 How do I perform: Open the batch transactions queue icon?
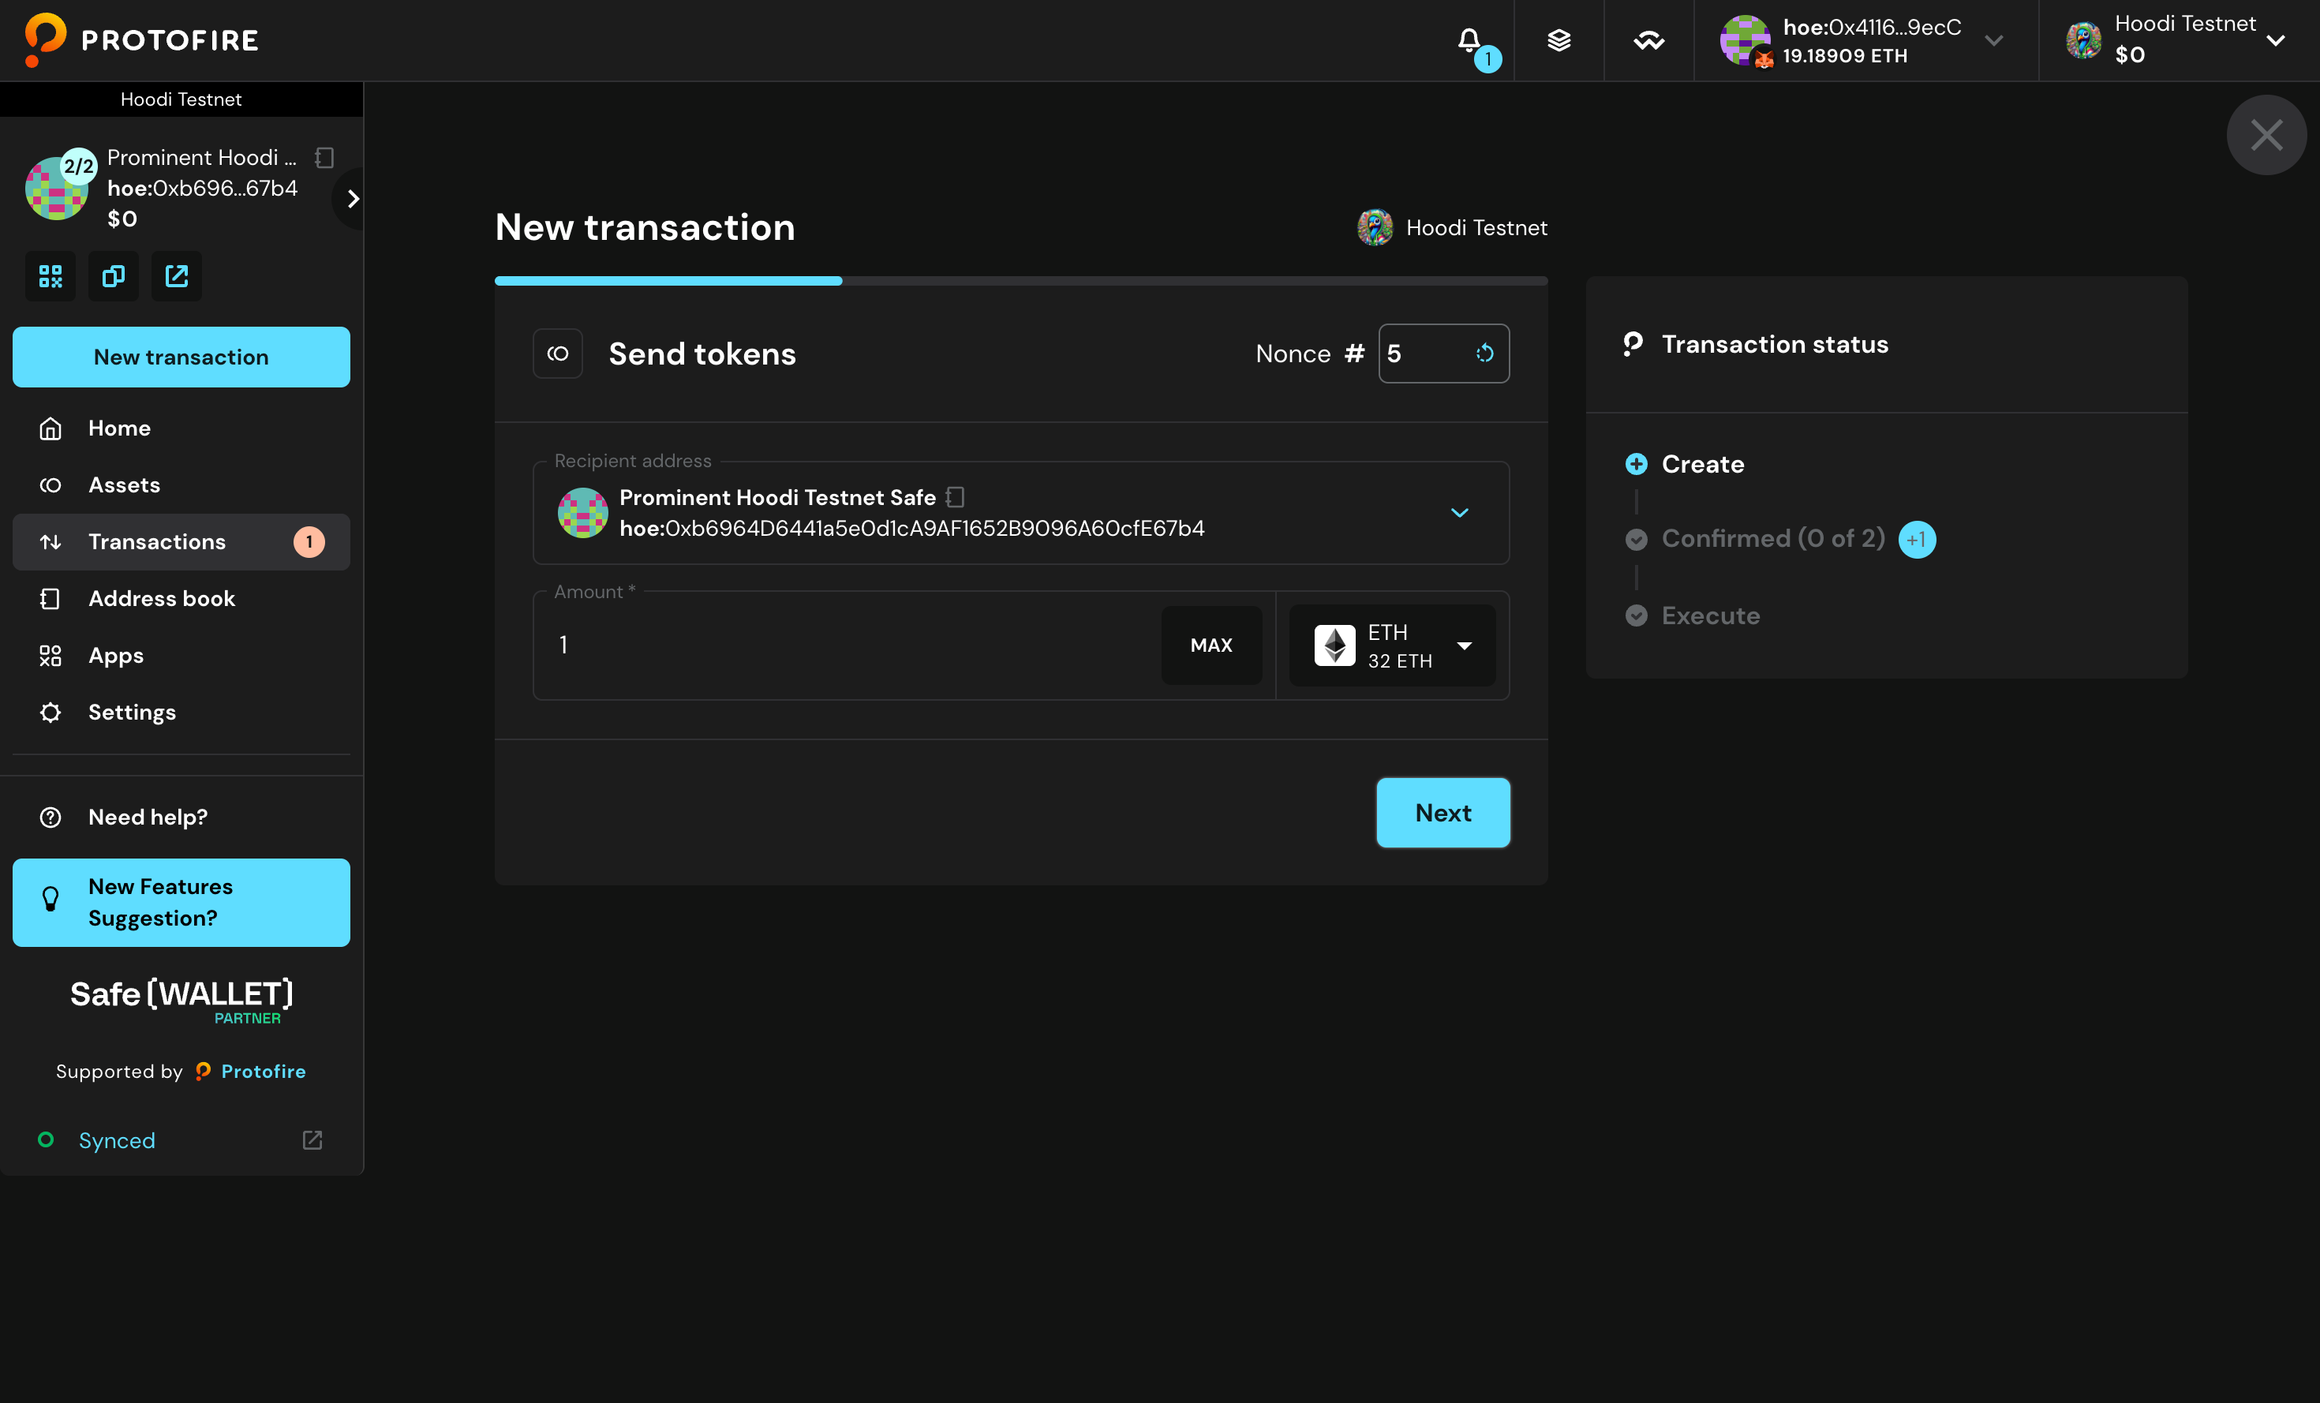[1559, 40]
